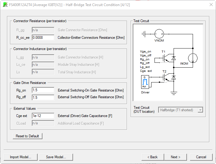Open the Test Circuit DUT location dropdown
This screenshot has width=216, height=164.
coord(181,110)
